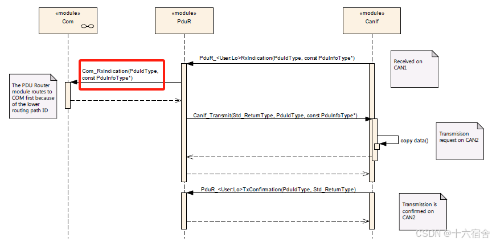This screenshot has width=492, height=242.
Task: Click the PduR_<User:Lo>TxConfirmation message label
Action: [x=278, y=190]
